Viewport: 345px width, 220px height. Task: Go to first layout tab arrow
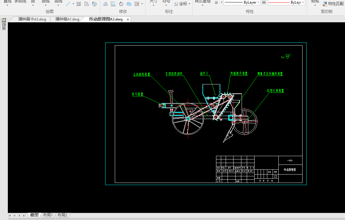point(10,215)
